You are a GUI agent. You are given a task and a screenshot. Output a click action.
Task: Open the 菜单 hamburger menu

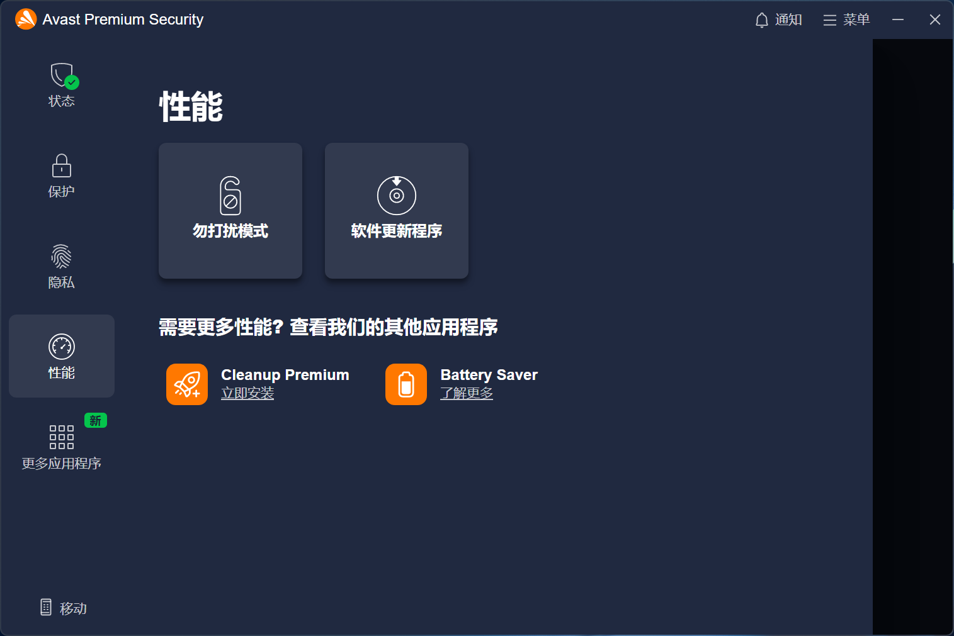coord(846,20)
